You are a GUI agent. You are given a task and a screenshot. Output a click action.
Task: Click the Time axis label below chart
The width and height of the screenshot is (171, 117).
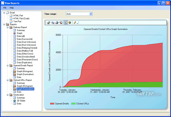click(x=113, y=97)
